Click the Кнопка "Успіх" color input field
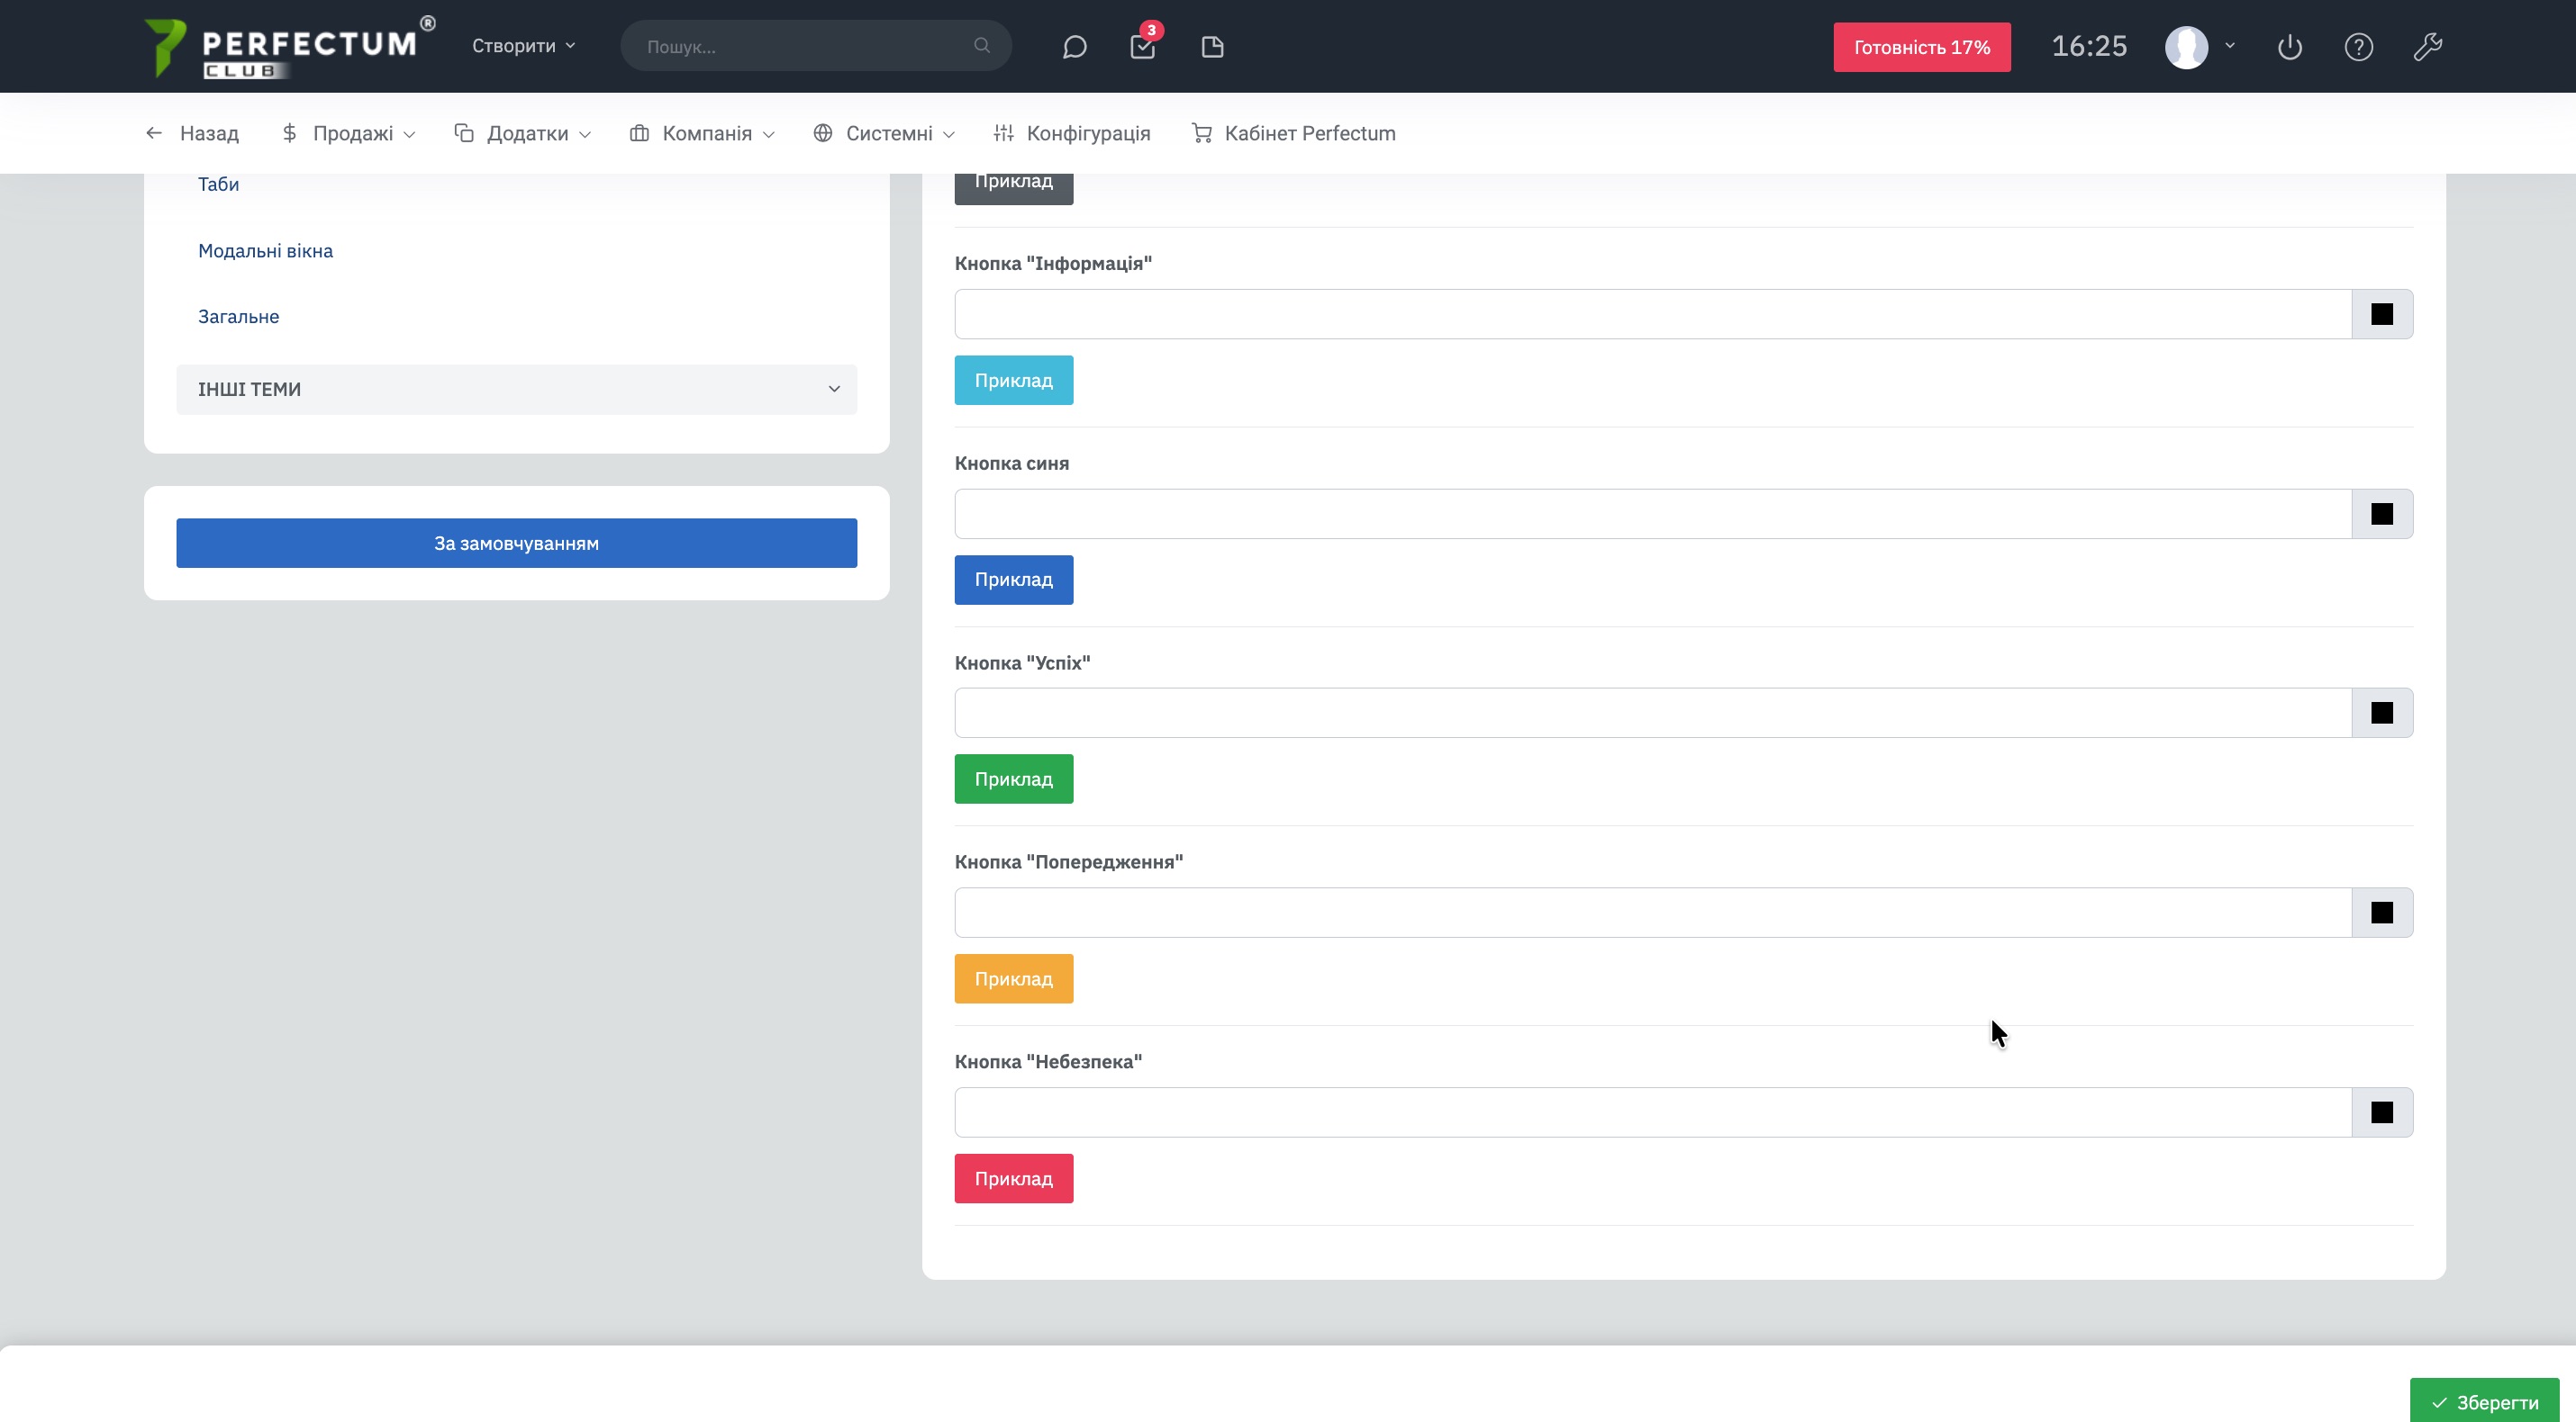This screenshot has width=2576, height=1422. click(x=1652, y=713)
